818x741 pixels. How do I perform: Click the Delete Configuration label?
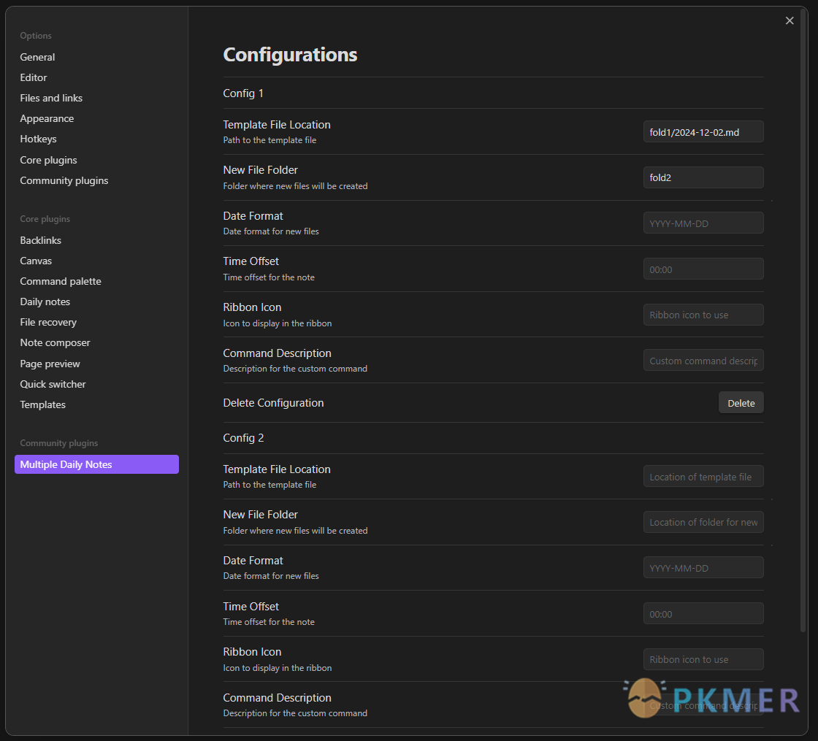[273, 403]
